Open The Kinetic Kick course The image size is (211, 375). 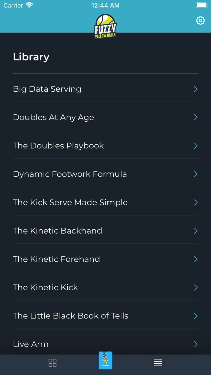(105, 287)
